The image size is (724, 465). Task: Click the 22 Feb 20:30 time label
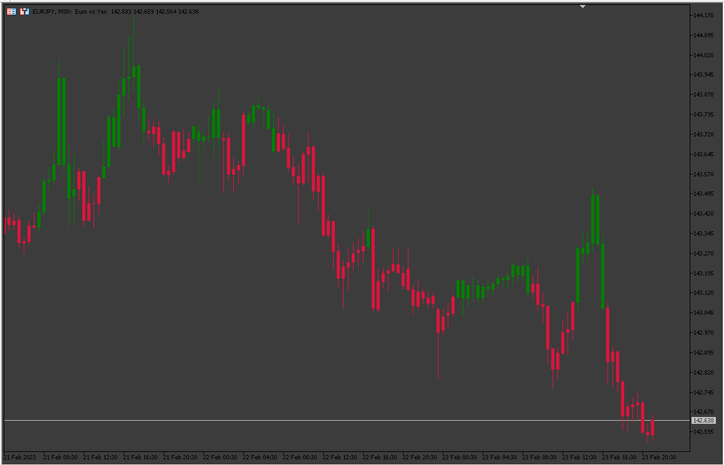click(x=420, y=458)
